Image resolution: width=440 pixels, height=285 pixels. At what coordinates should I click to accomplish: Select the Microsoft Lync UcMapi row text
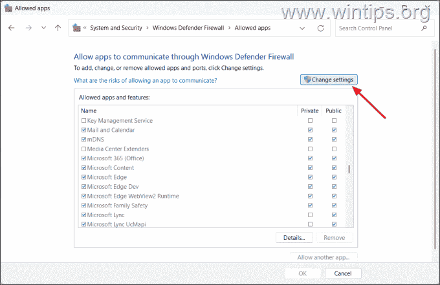116,224
